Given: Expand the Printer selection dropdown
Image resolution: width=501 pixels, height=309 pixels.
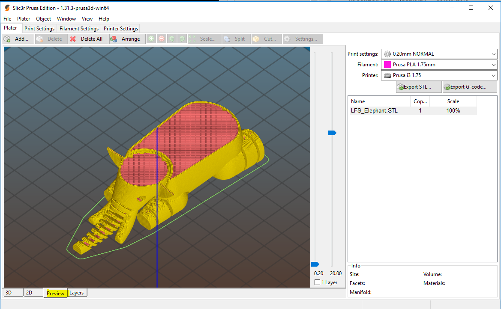Looking at the screenshot, I should 439,75.
